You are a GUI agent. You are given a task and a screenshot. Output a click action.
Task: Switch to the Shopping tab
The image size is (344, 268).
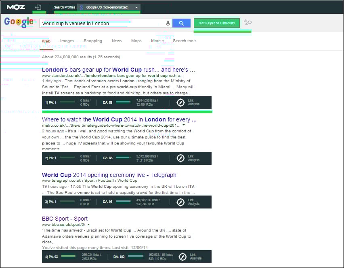coord(93,41)
